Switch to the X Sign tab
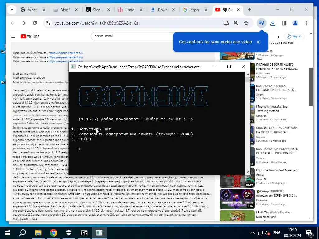This screenshot has width=319, height=239. pyautogui.click(x=97, y=10)
